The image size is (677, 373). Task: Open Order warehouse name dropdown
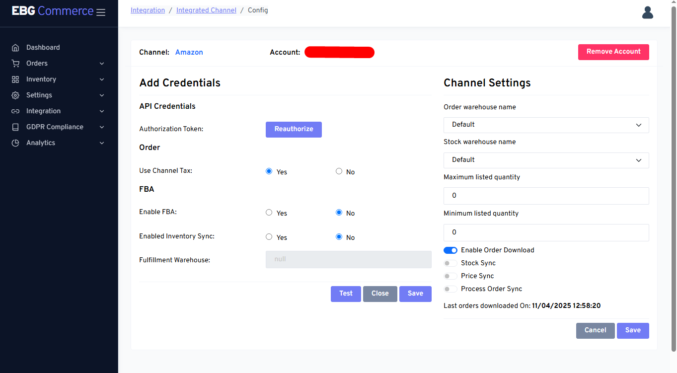coord(546,125)
